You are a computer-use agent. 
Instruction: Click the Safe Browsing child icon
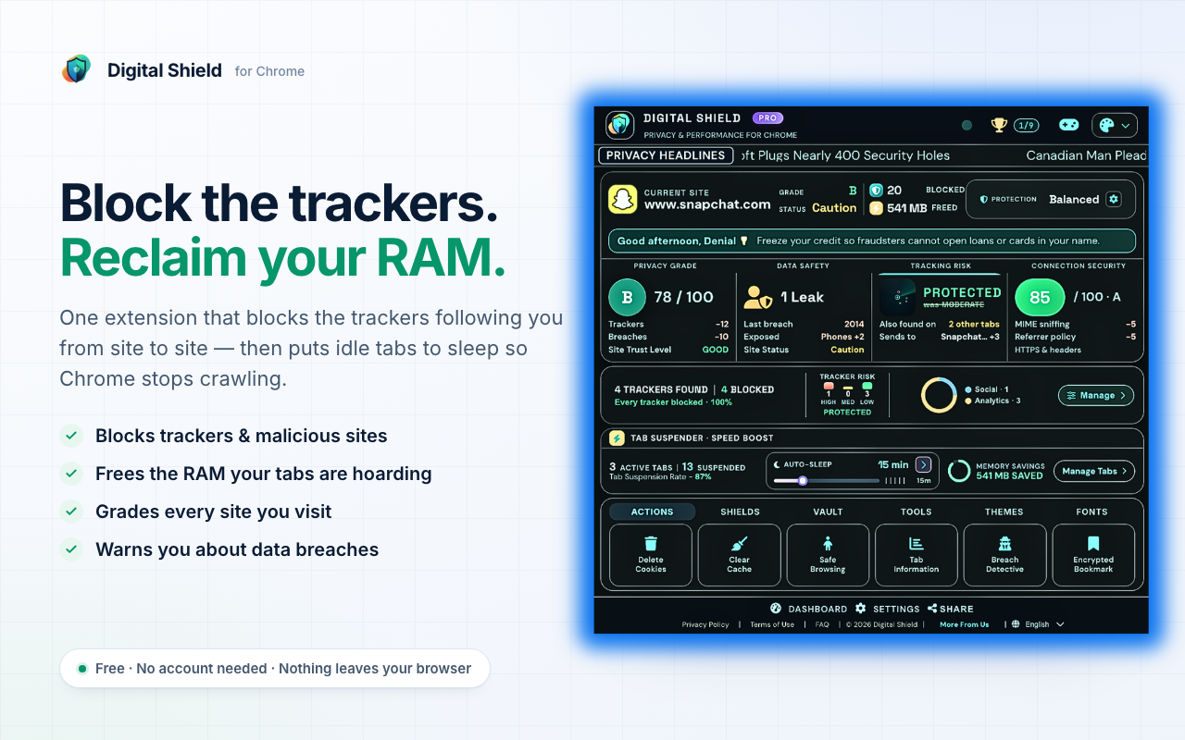(828, 544)
